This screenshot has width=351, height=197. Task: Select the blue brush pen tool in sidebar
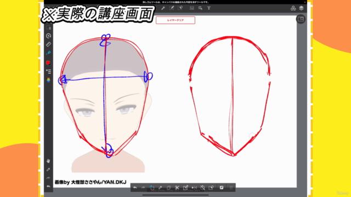[x=48, y=53]
